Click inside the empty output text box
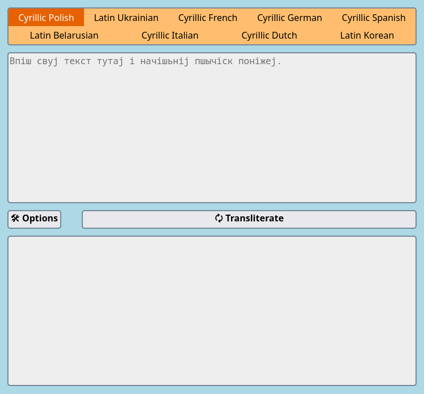 pos(212,311)
